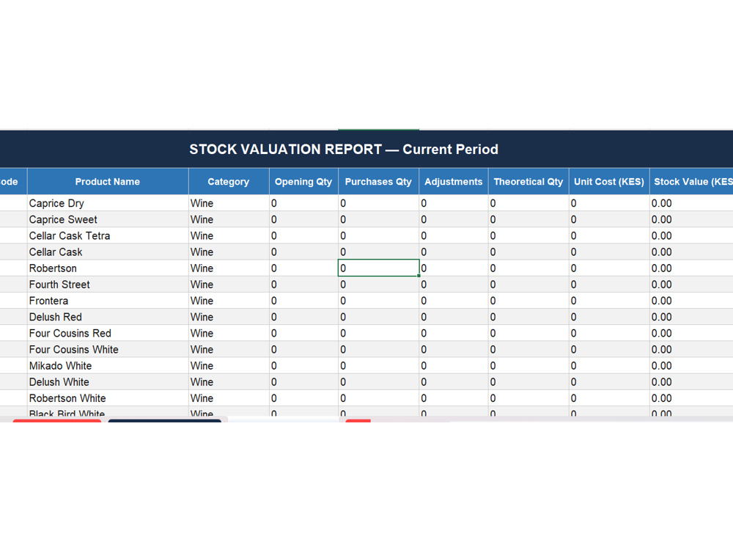Select the Caprice Dry product cell

[x=108, y=203]
